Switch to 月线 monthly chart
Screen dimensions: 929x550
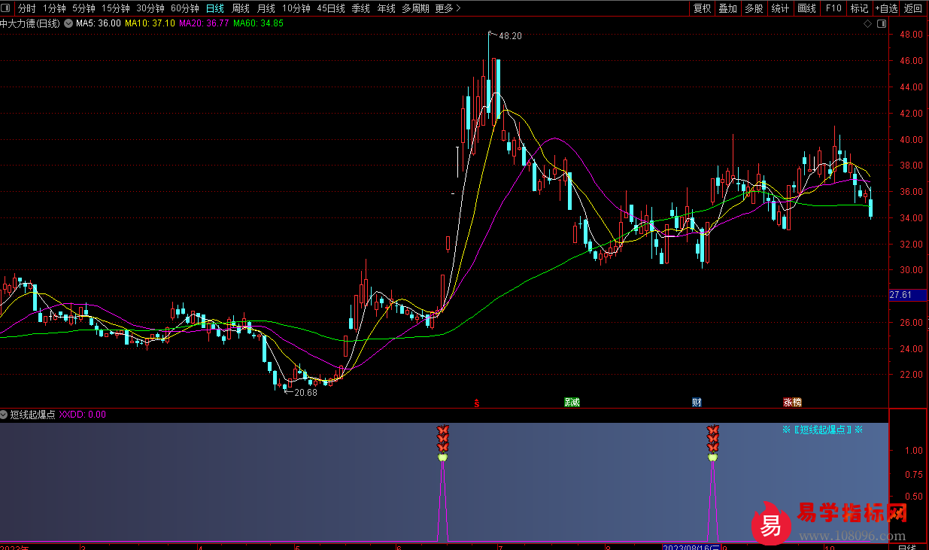266,8
